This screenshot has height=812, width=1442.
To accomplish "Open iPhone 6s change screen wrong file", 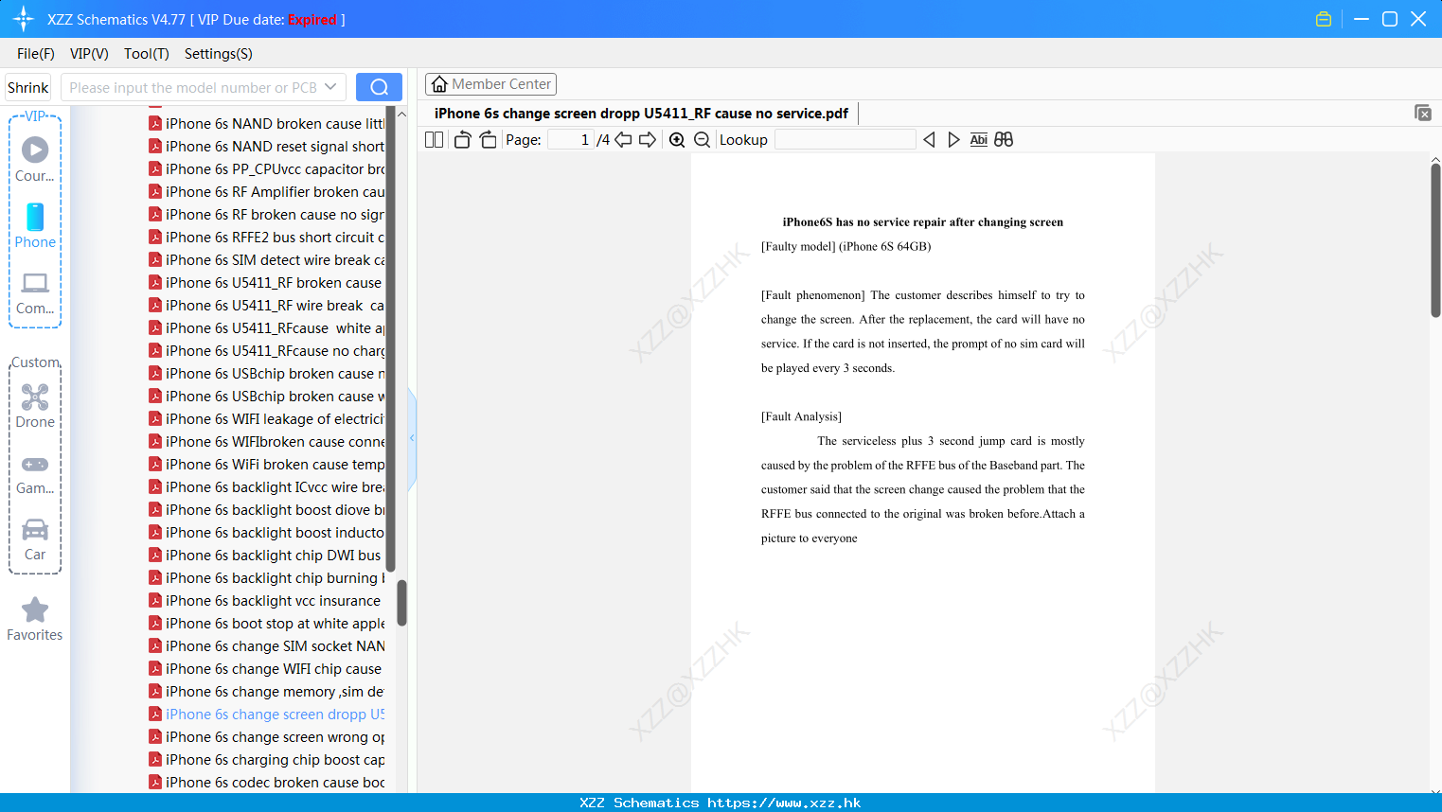I will (267, 737).
